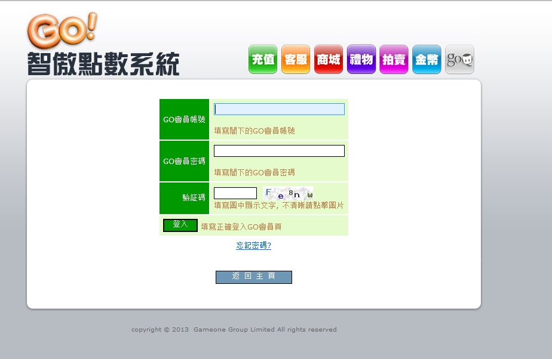
Task: Click the blue 金幣 gold coin icon
Action: pyautogui.click(x=427, y=60)
